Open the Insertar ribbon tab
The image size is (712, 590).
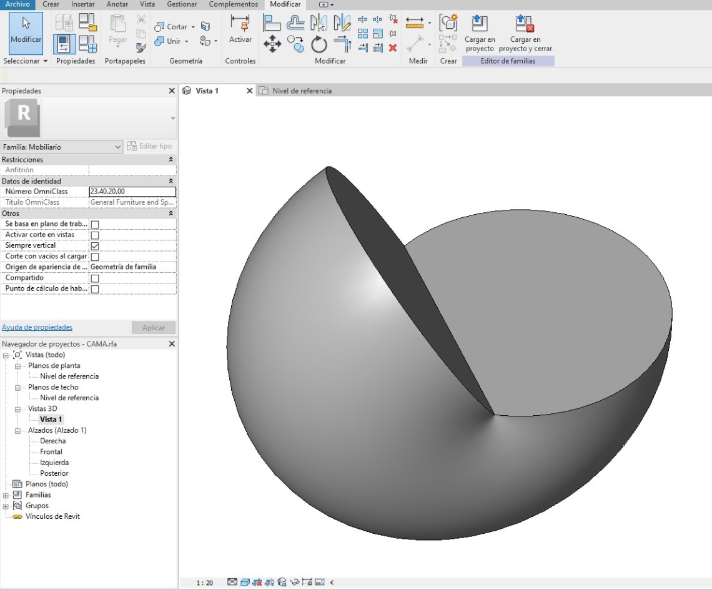click(82, 4)
